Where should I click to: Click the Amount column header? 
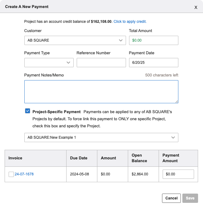pyautogui.click(x=112, y=158)
